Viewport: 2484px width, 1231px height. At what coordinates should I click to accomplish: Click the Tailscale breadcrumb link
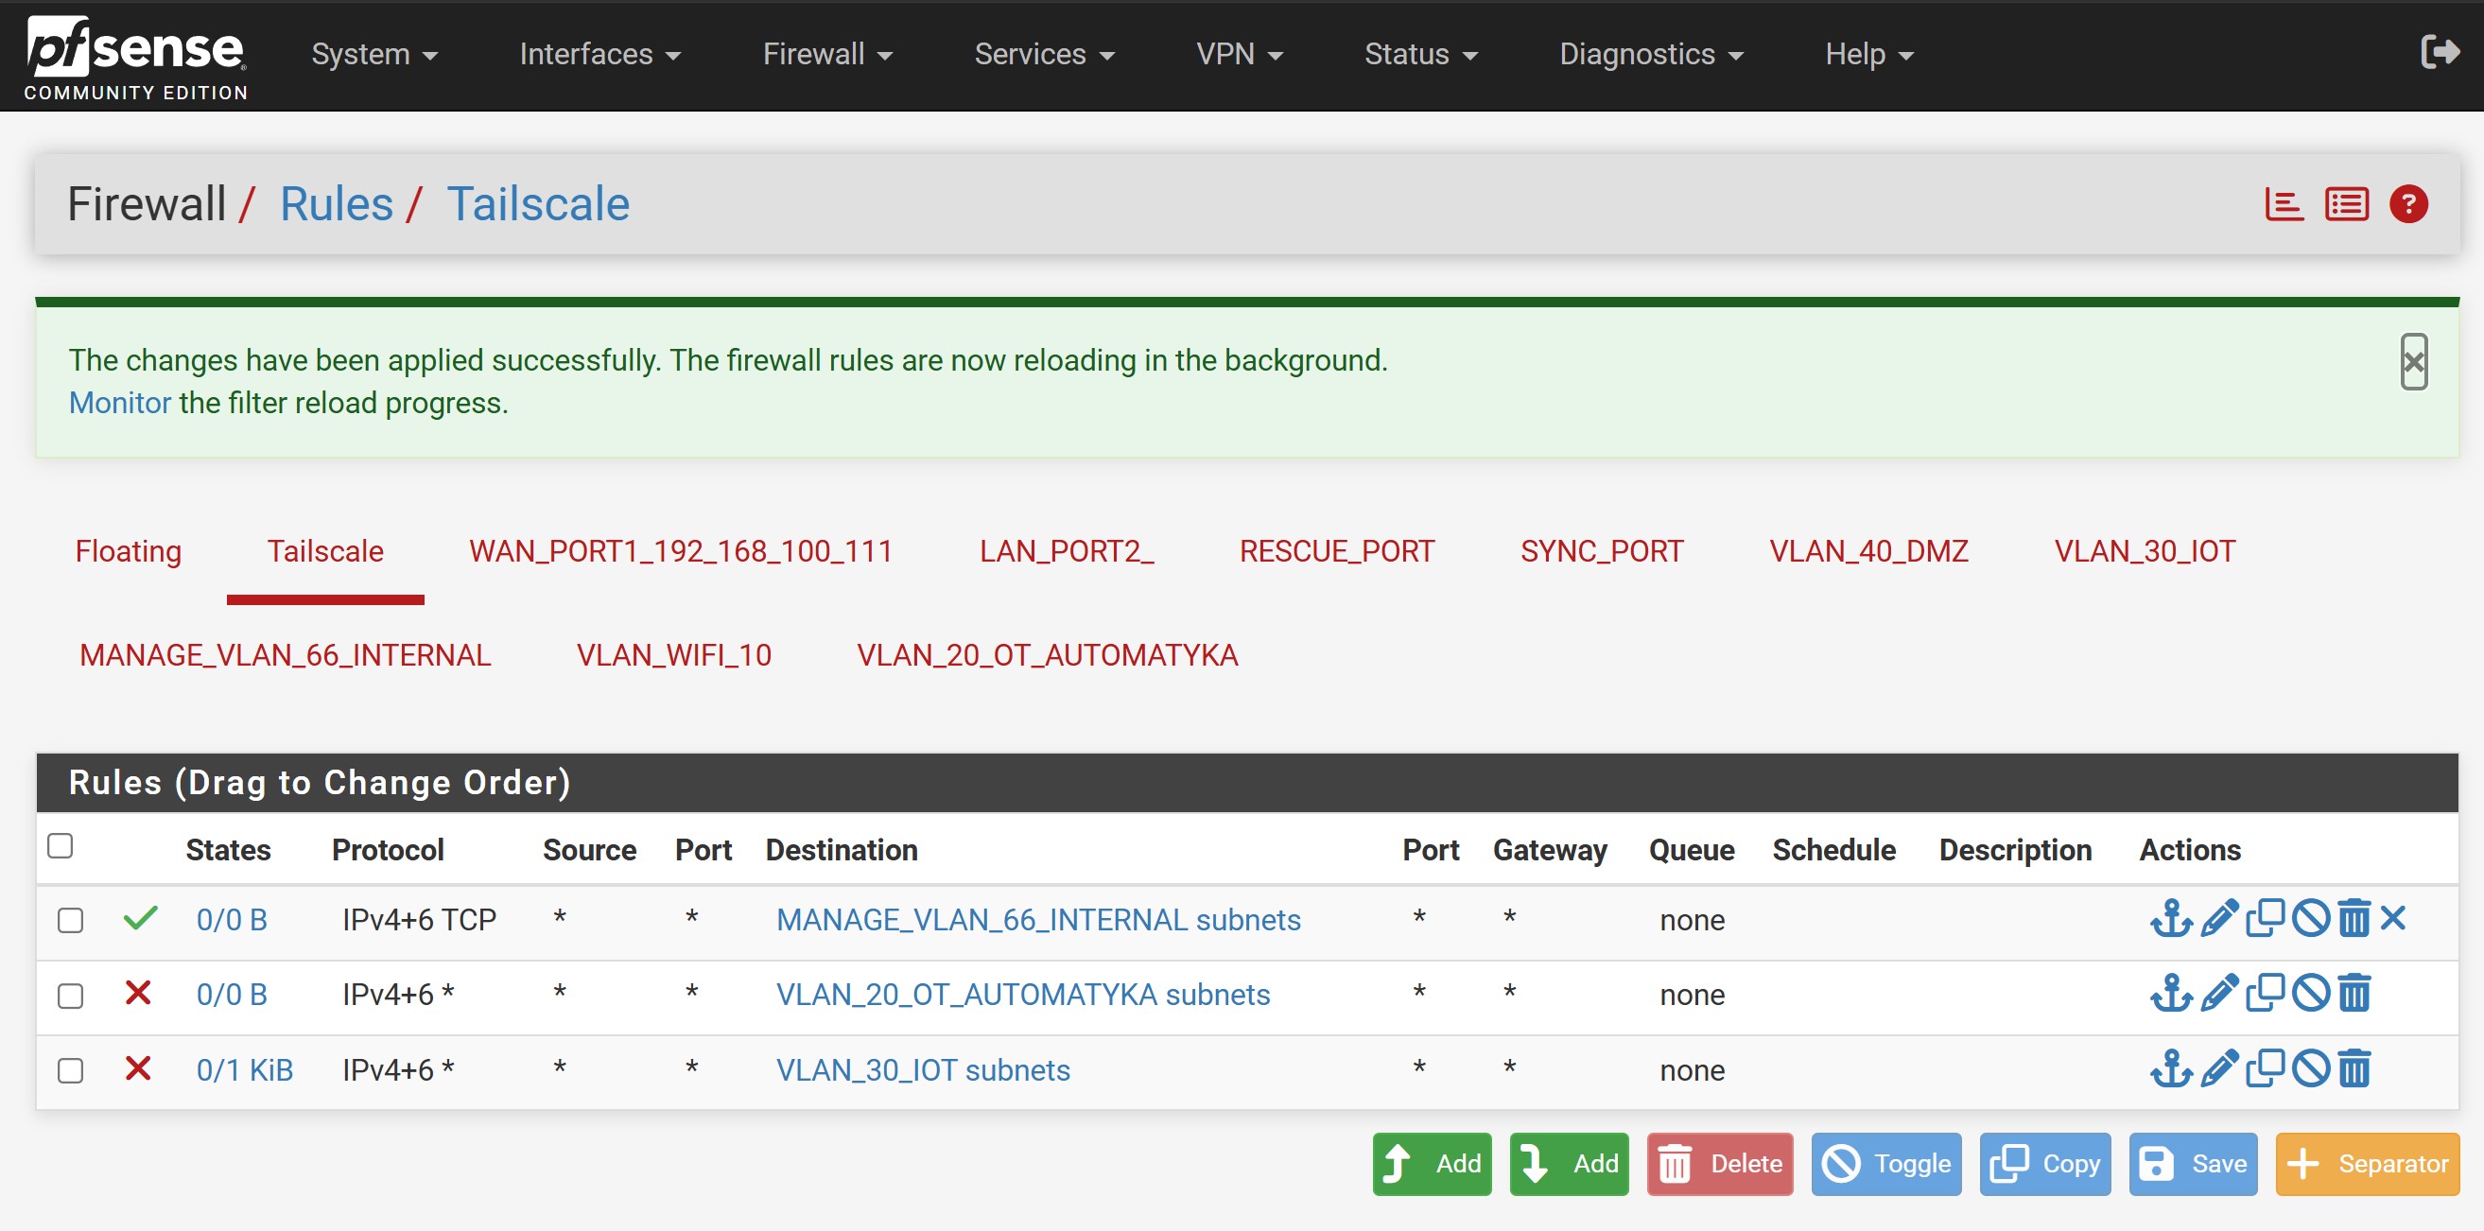point(538,203)
